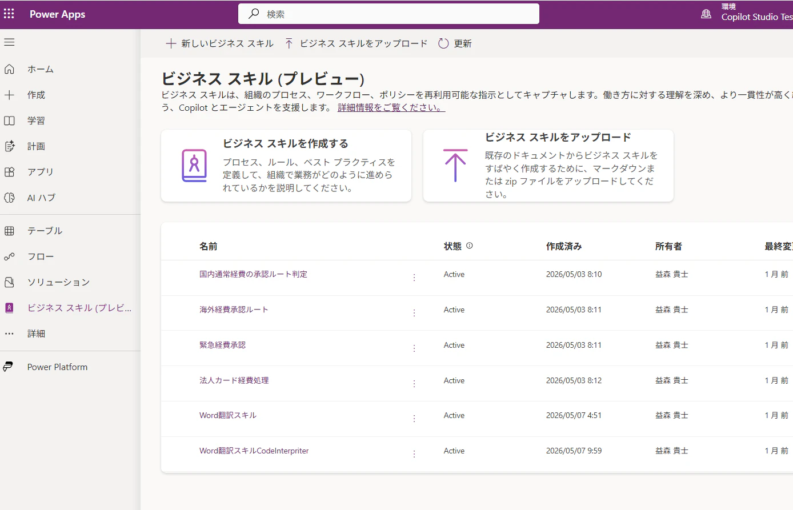This screenshot has height=510, width=793.
Task: Sort by the 名前 column header
Action: coord(208,246)
